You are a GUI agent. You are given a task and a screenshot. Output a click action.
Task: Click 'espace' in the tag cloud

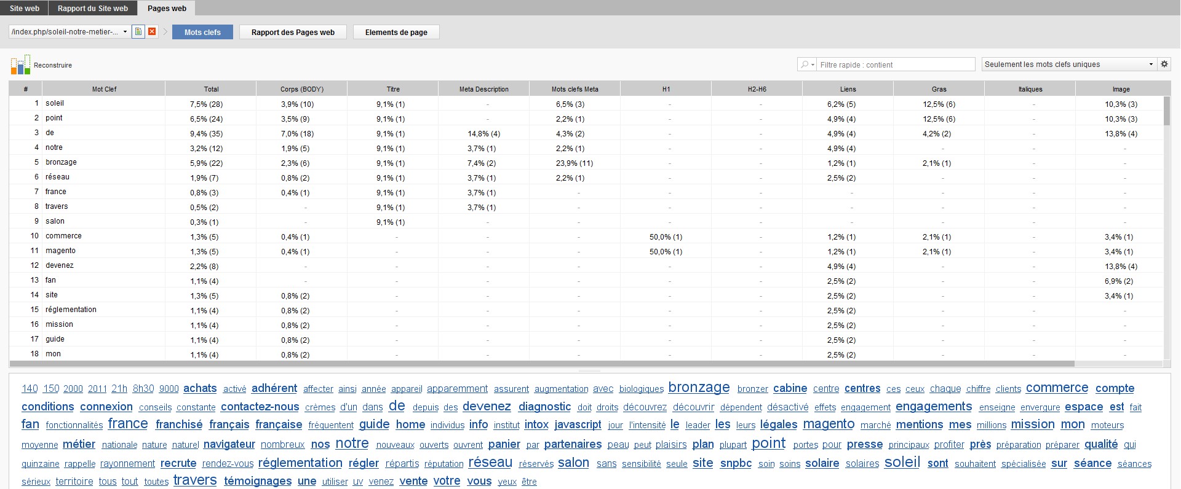(x=1084, y=407)
